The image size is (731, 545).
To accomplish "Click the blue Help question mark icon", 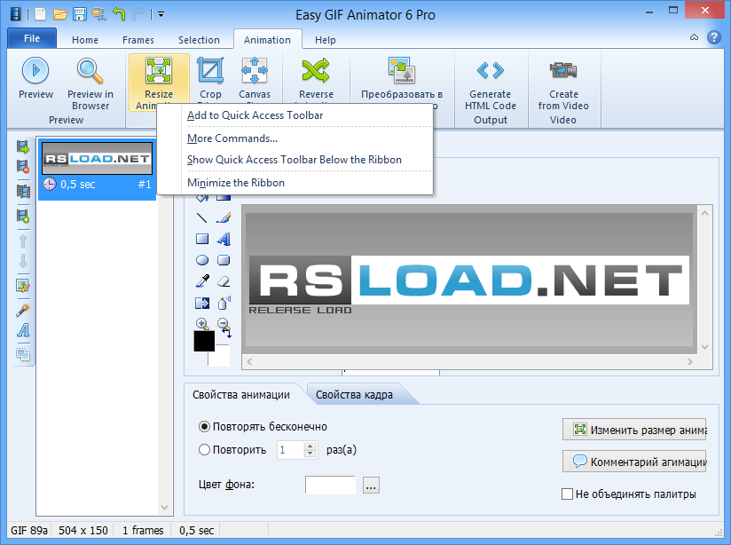I will 714,37.
